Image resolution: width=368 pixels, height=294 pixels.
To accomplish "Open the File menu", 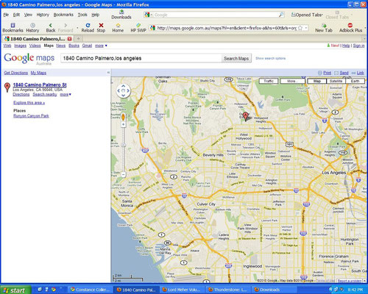I will coord(6,15).
